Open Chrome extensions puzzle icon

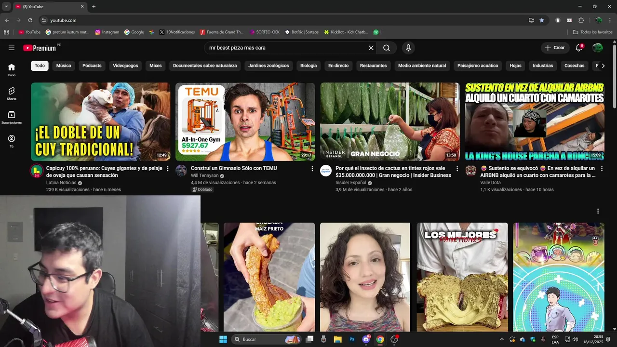(x=581, y=20)
